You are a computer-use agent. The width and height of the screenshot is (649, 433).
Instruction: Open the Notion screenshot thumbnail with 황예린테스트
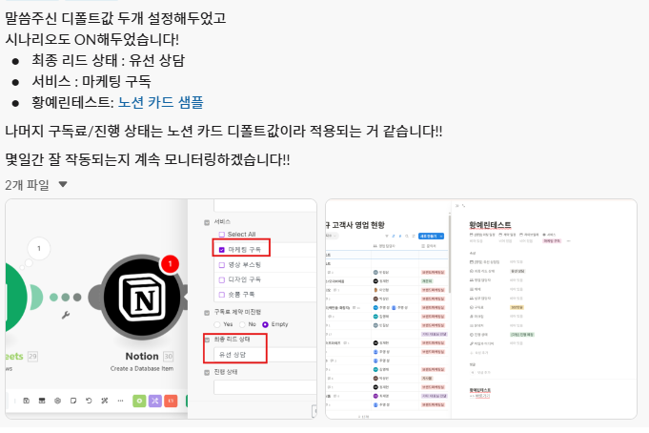[481, 309]
